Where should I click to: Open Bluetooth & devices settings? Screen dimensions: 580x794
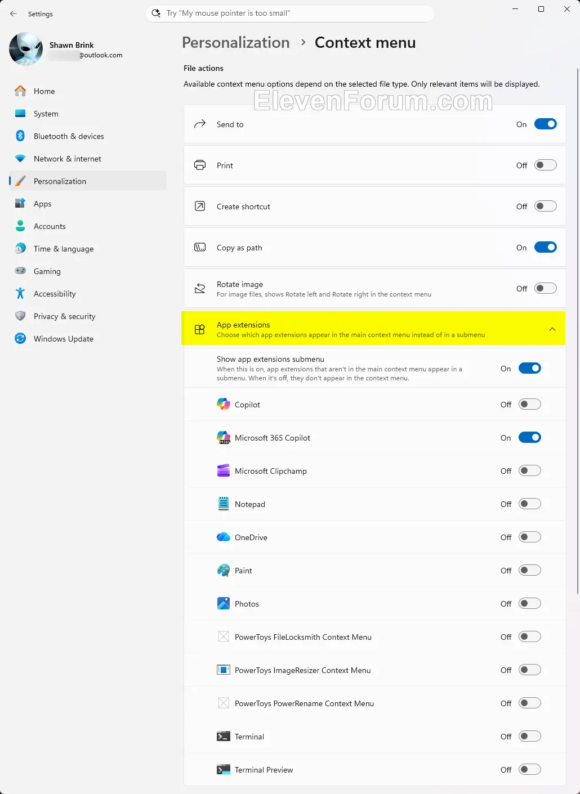(88, 136)
